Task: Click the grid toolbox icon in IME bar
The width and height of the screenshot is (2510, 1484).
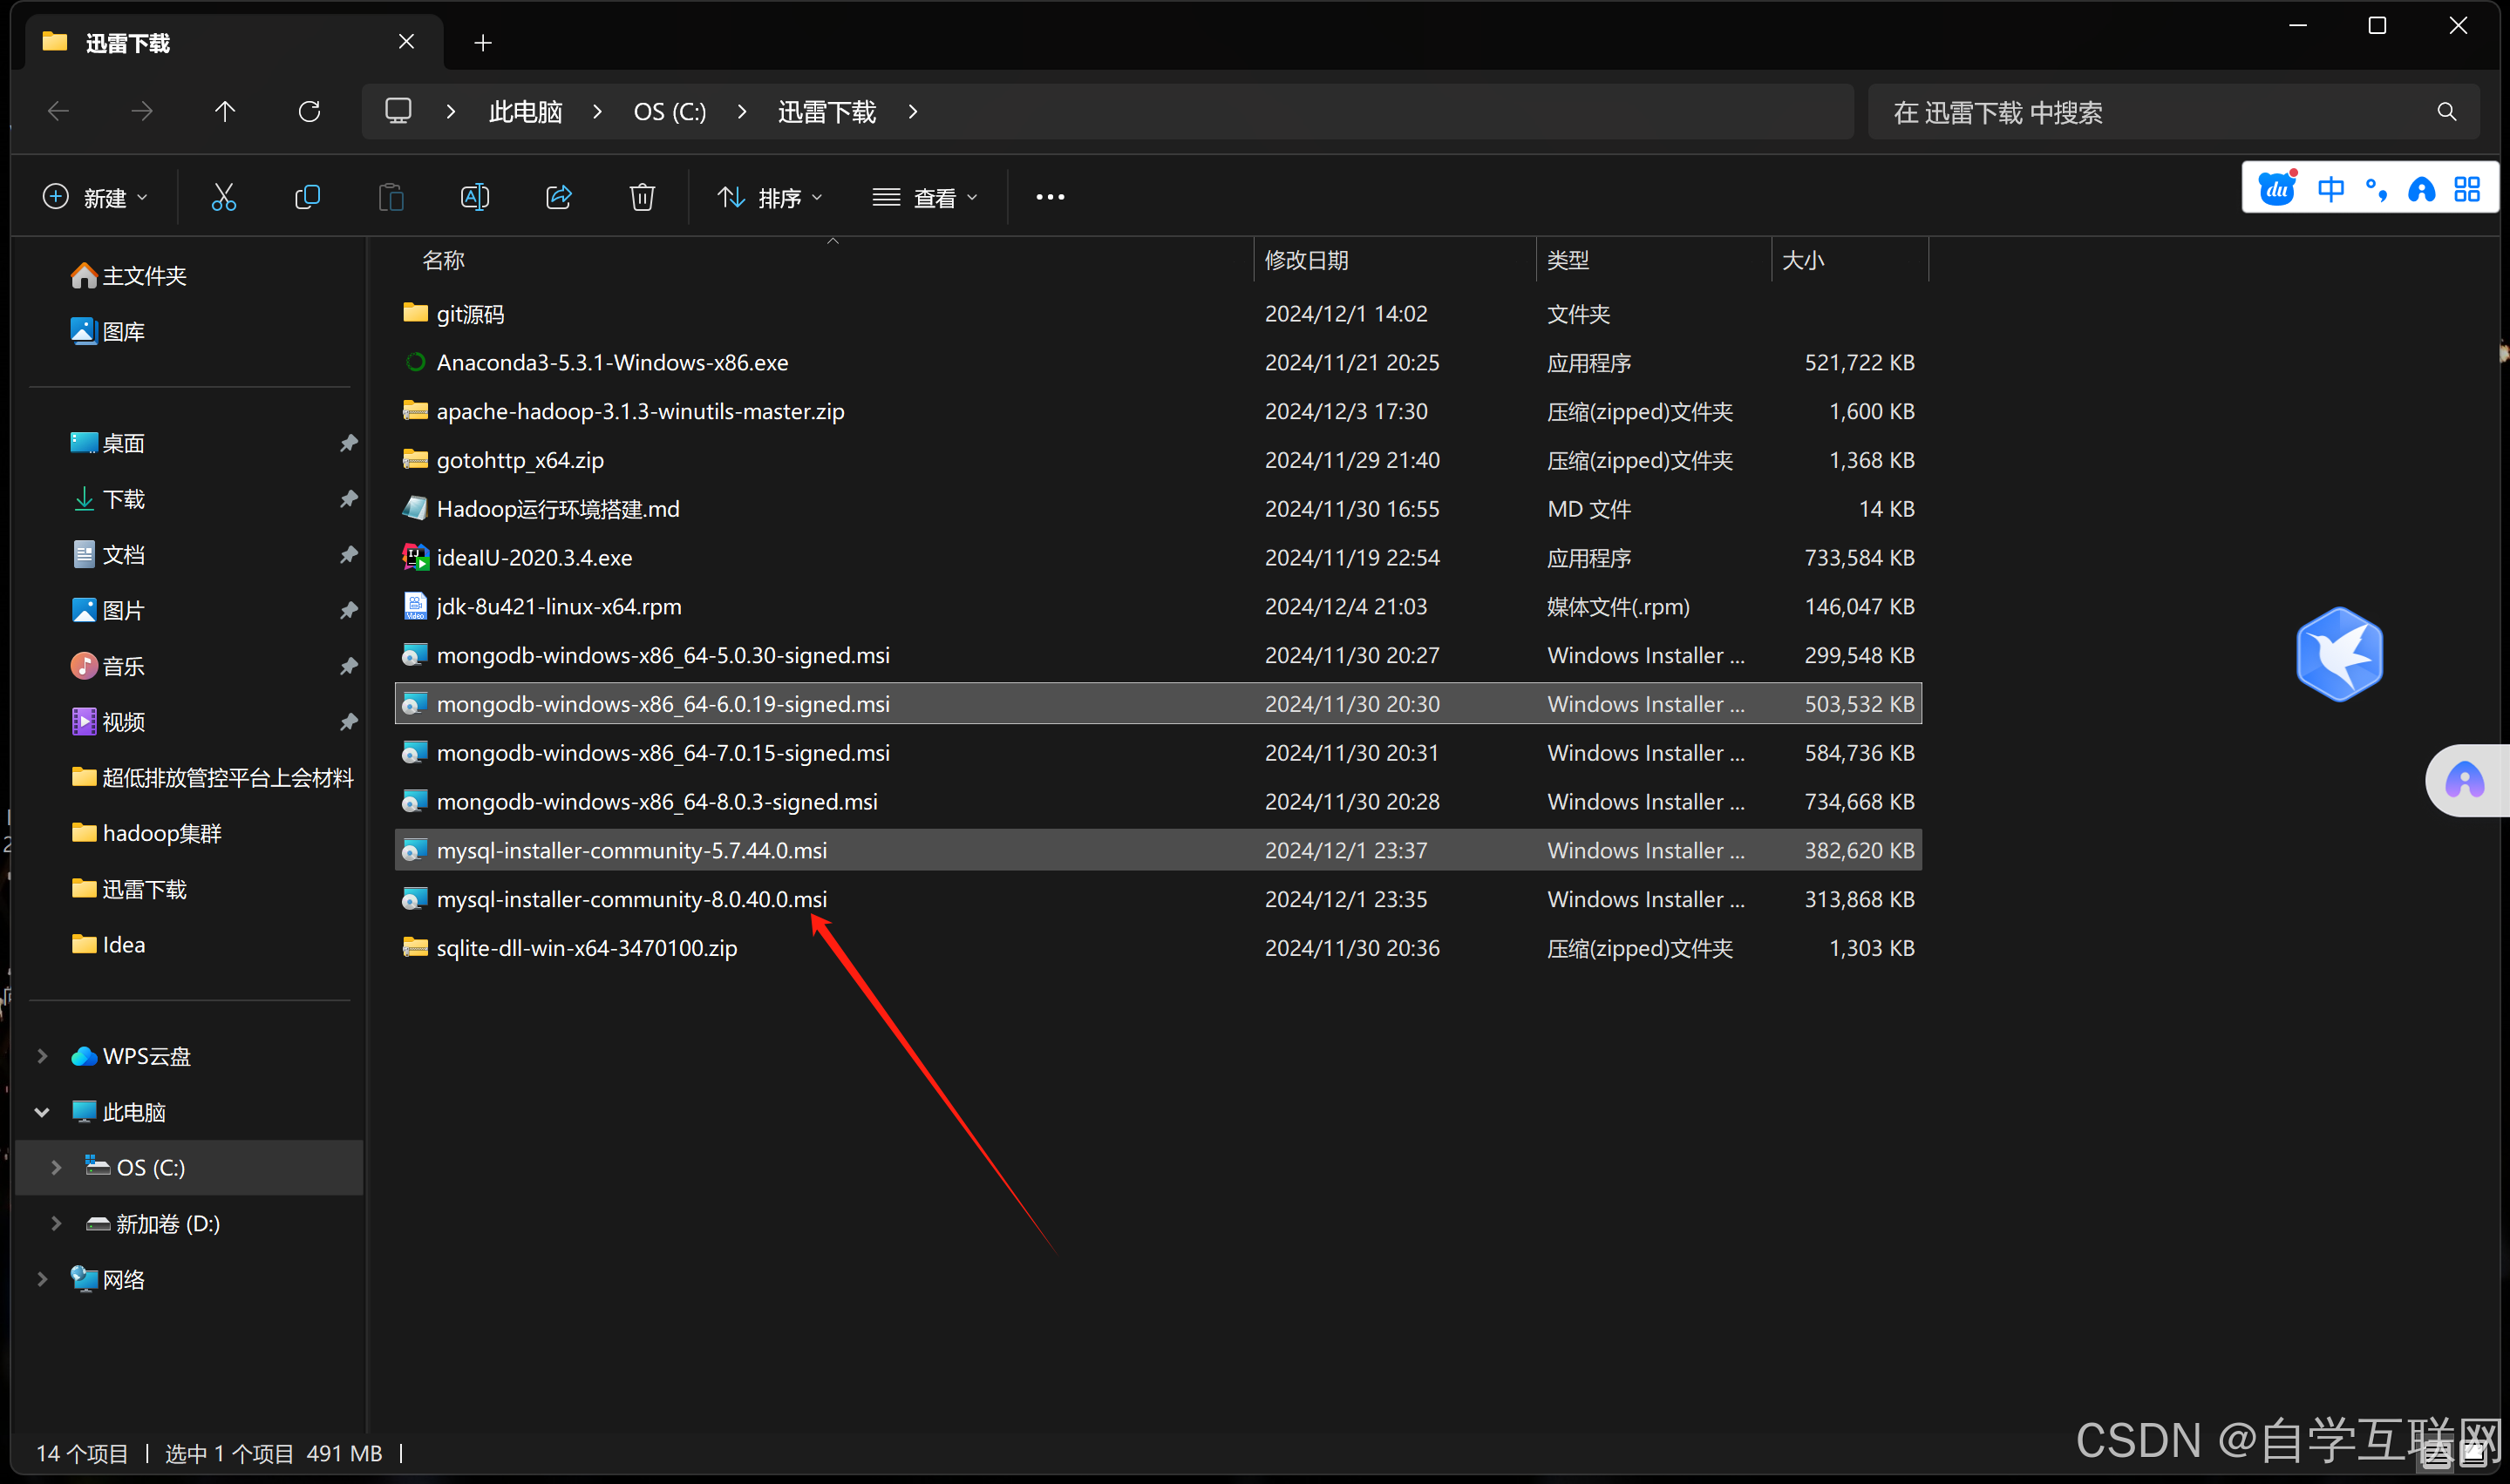Action: click(2467, 188)
